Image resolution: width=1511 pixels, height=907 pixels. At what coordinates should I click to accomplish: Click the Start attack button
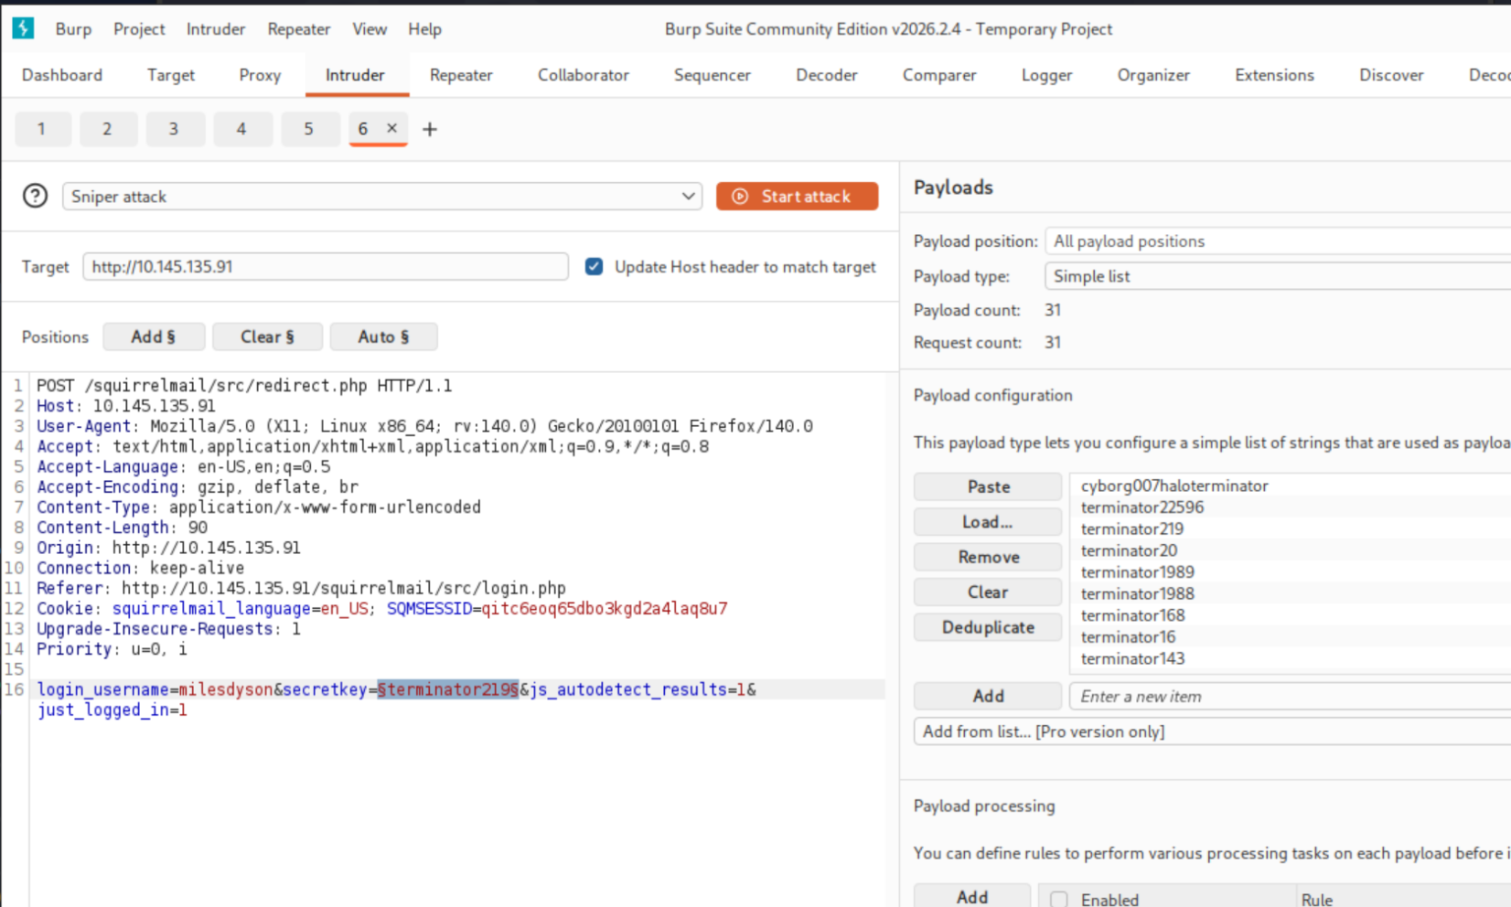click(797, 196)
